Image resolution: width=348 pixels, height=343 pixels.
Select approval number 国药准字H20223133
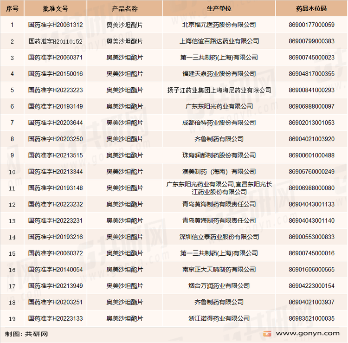pos(56,318)
